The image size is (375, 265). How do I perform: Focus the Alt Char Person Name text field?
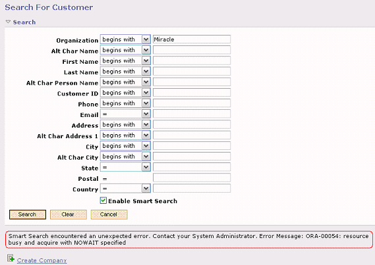click(x=192, y=82)
